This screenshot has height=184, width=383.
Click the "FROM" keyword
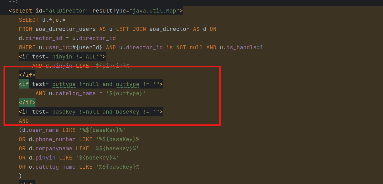[x=25, y=29]
